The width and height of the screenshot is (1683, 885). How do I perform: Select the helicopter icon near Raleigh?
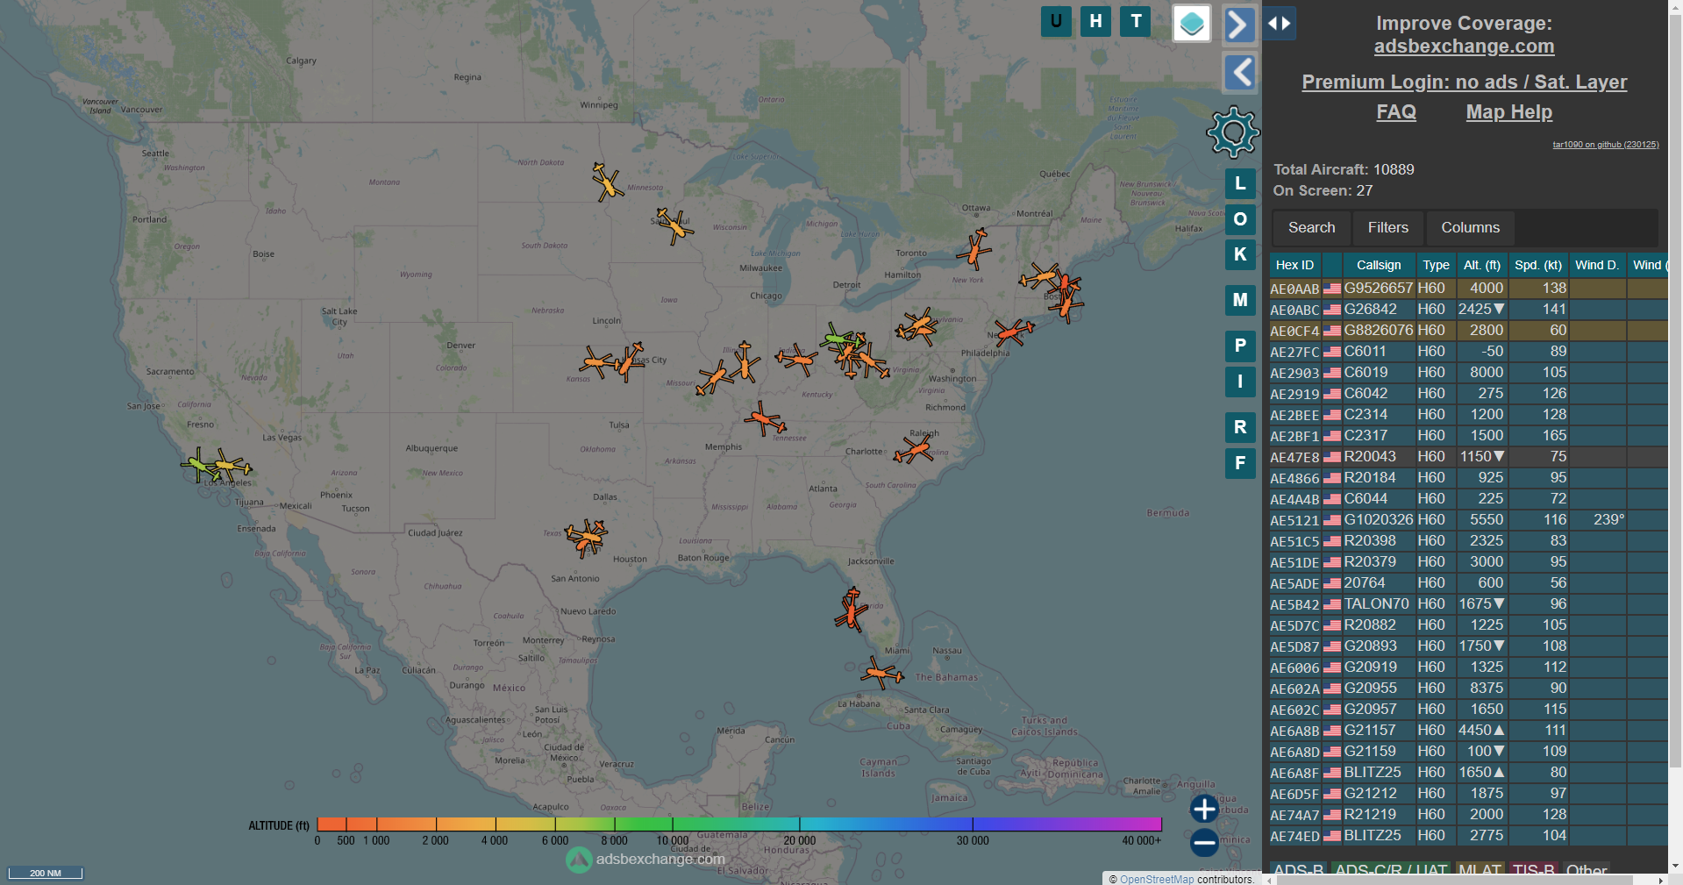click(915, 450)
